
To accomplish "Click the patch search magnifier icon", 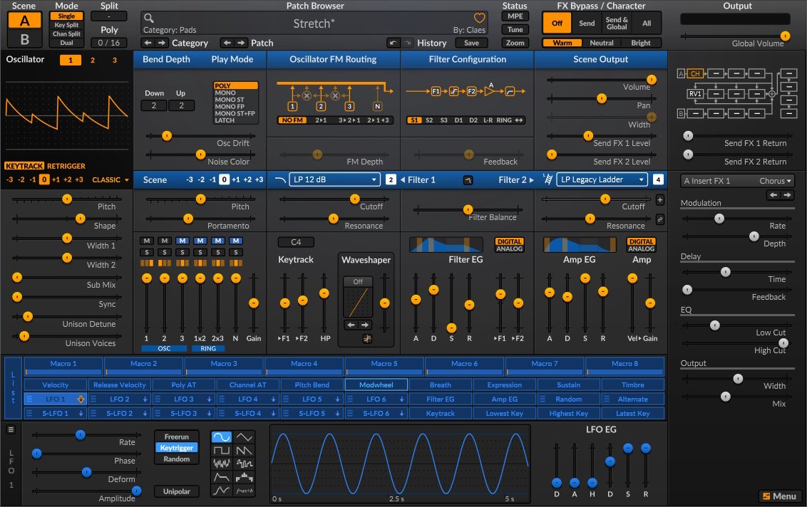I will 148,18.
